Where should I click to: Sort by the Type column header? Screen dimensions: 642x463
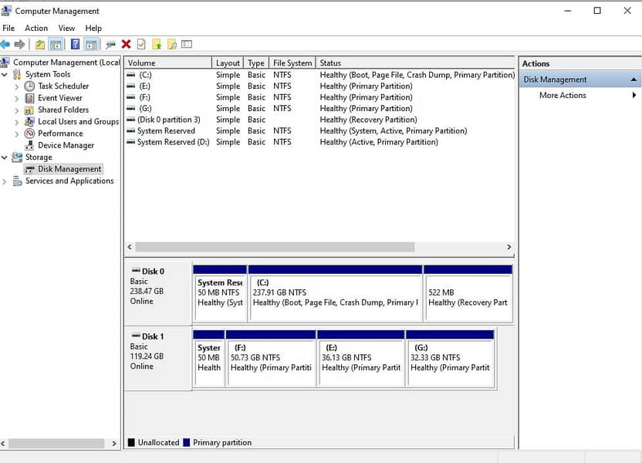[256, 63]
